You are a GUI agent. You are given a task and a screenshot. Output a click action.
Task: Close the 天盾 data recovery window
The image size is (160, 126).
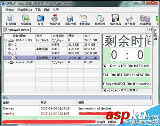pos(152,3)
